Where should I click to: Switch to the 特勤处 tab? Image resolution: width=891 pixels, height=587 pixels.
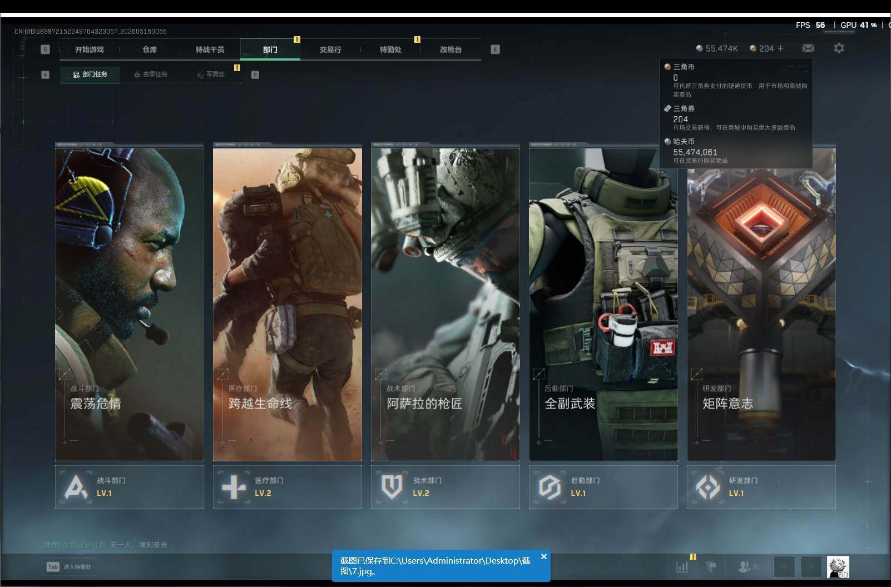coord(390,49)
